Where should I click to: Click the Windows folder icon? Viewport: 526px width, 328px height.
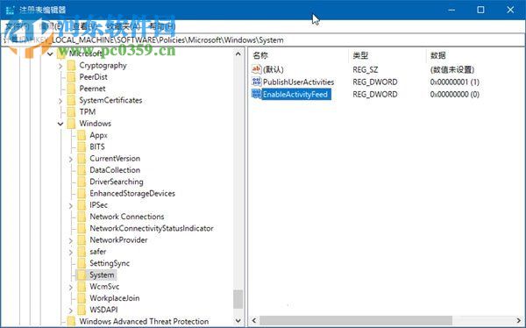pos(71,124)
